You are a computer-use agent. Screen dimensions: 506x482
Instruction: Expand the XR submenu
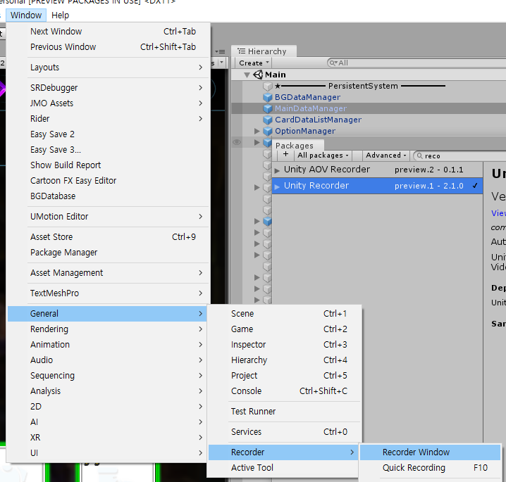[x=108, y=437]
